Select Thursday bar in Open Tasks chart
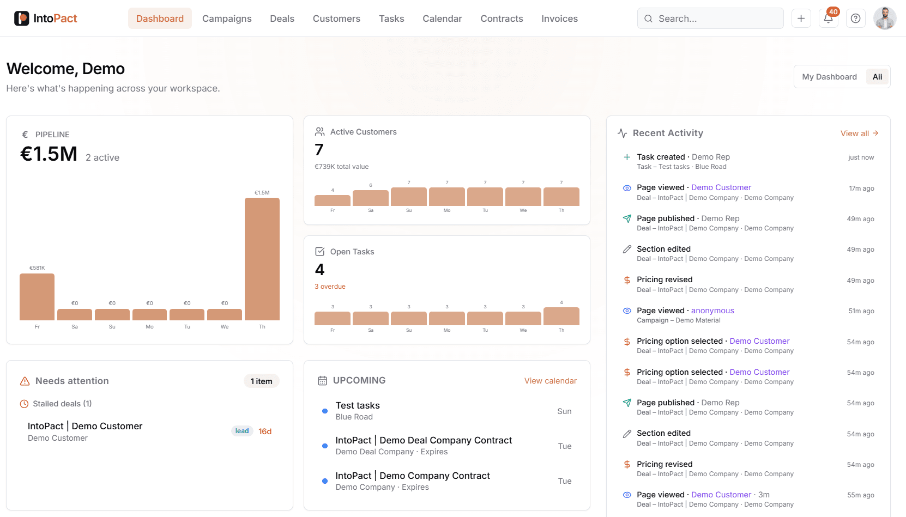The height and width of the screenshot is (517, 906). [561, 316]
